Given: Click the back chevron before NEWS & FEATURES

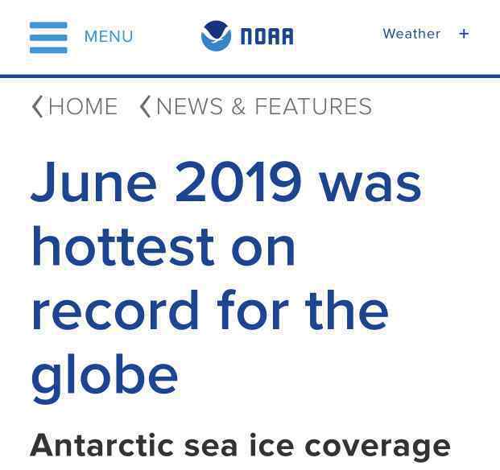Looking at the screenshot, I should [146, 106].
